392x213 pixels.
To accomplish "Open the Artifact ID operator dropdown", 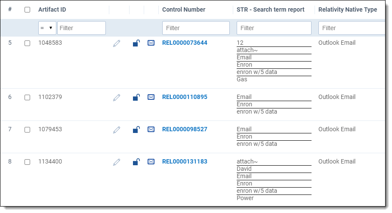I will [47, 28].
